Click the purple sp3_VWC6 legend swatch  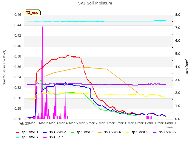point(155,132)
